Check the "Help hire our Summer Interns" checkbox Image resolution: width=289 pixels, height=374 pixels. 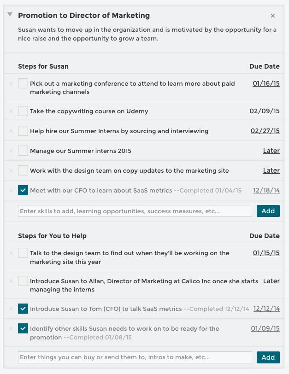23,131
